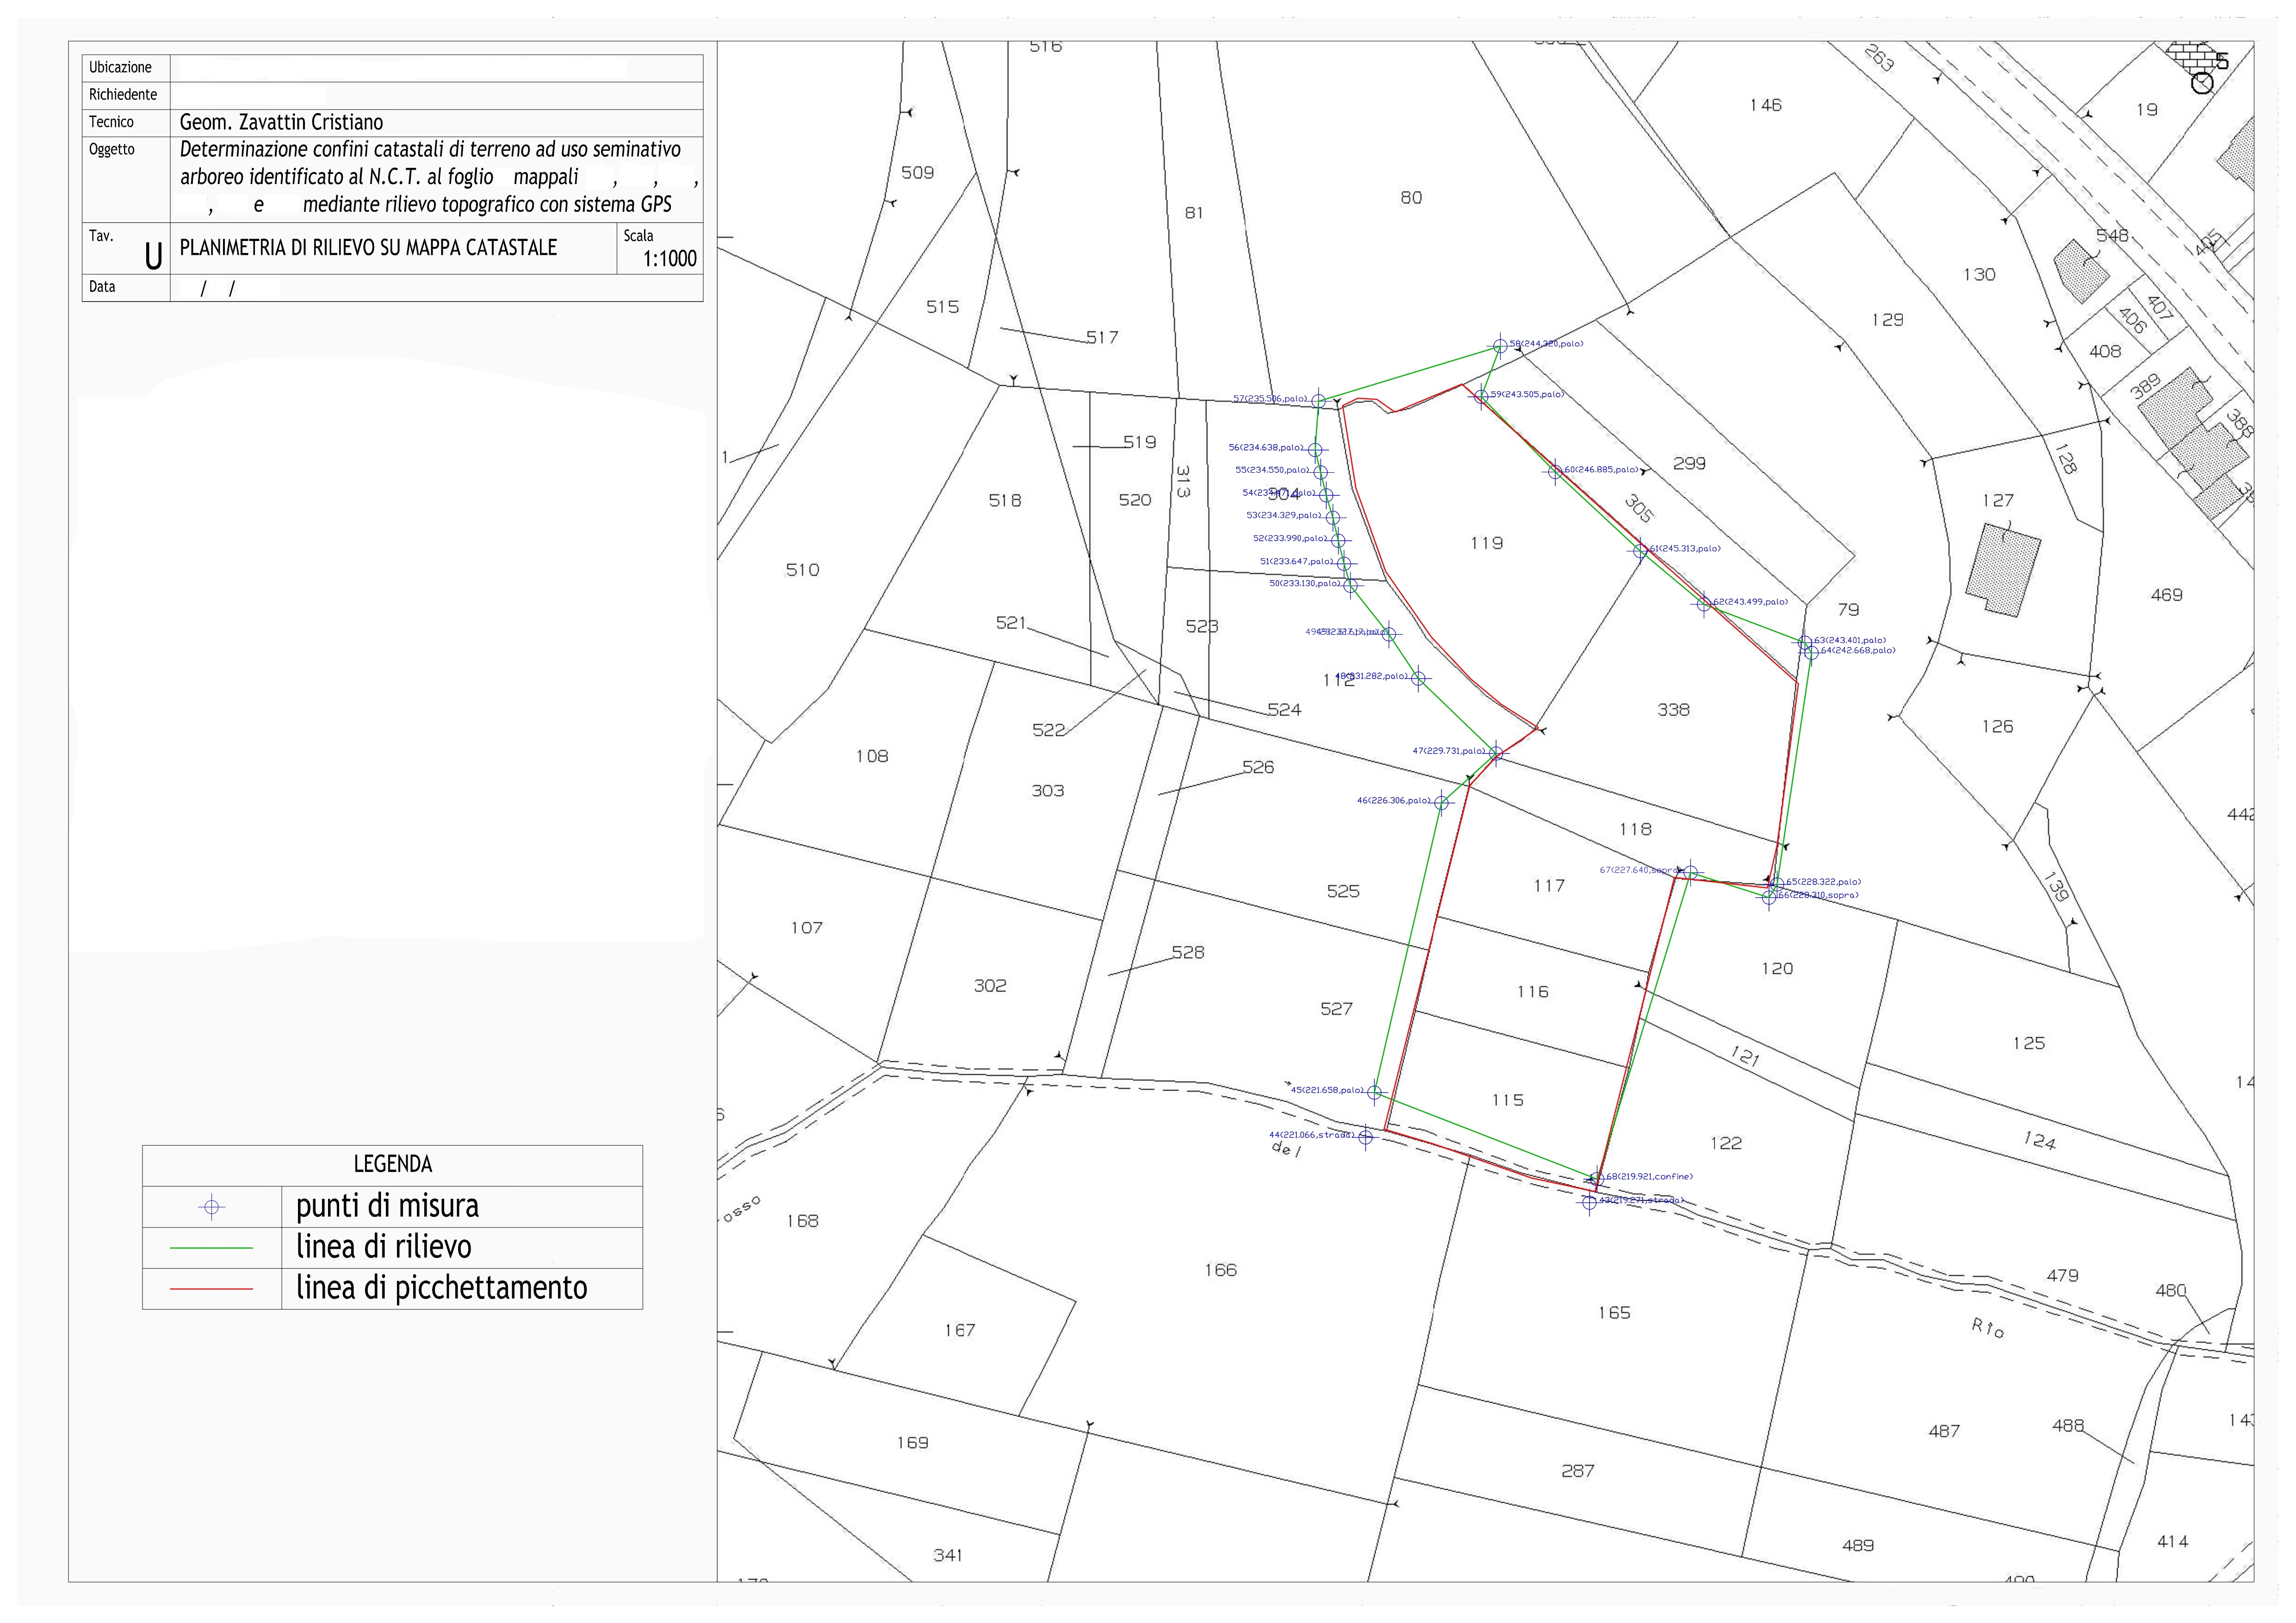2296x1623 pixels.
Task: Click survey point marker 44 (221.066, strada)
Action: tap(1366, 1137)
